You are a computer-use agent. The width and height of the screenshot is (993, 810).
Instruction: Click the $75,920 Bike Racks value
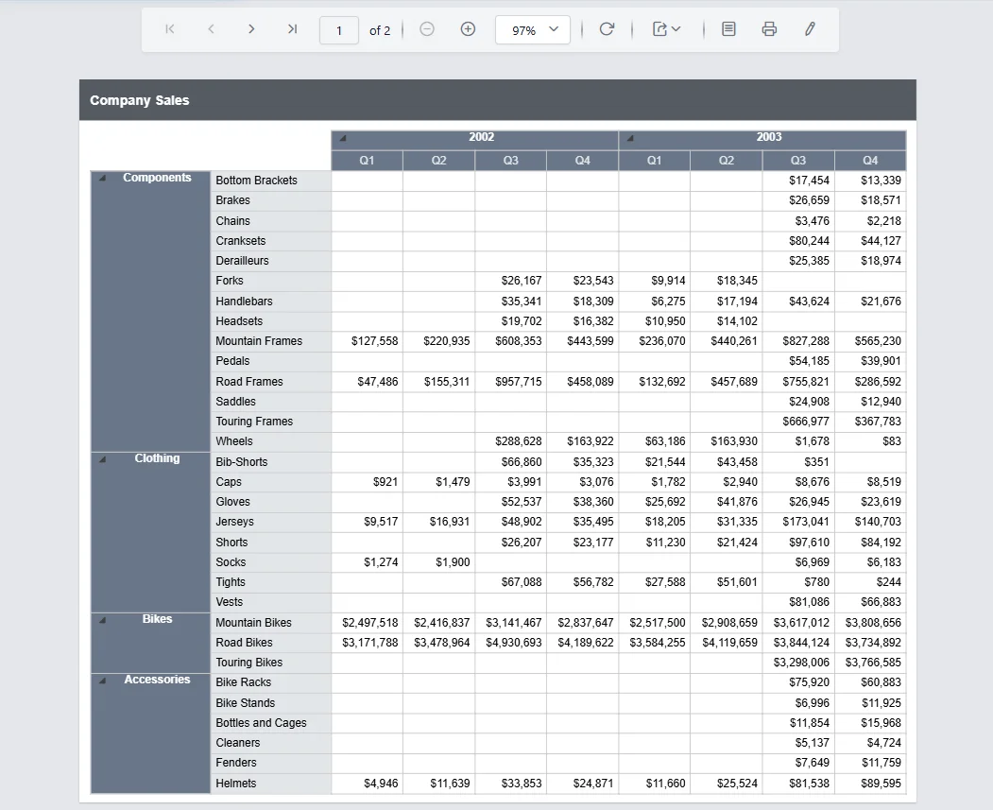click(809, 682)
